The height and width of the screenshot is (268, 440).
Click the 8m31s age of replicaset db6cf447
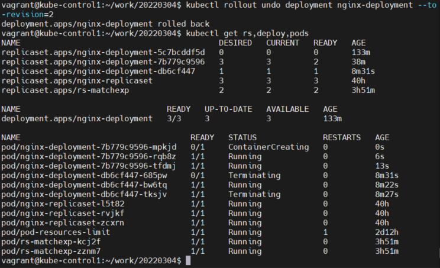tap(363, 71)
